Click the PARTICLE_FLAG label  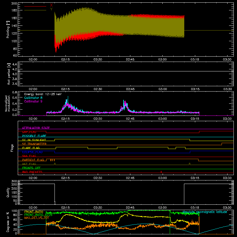coord(33,160)
